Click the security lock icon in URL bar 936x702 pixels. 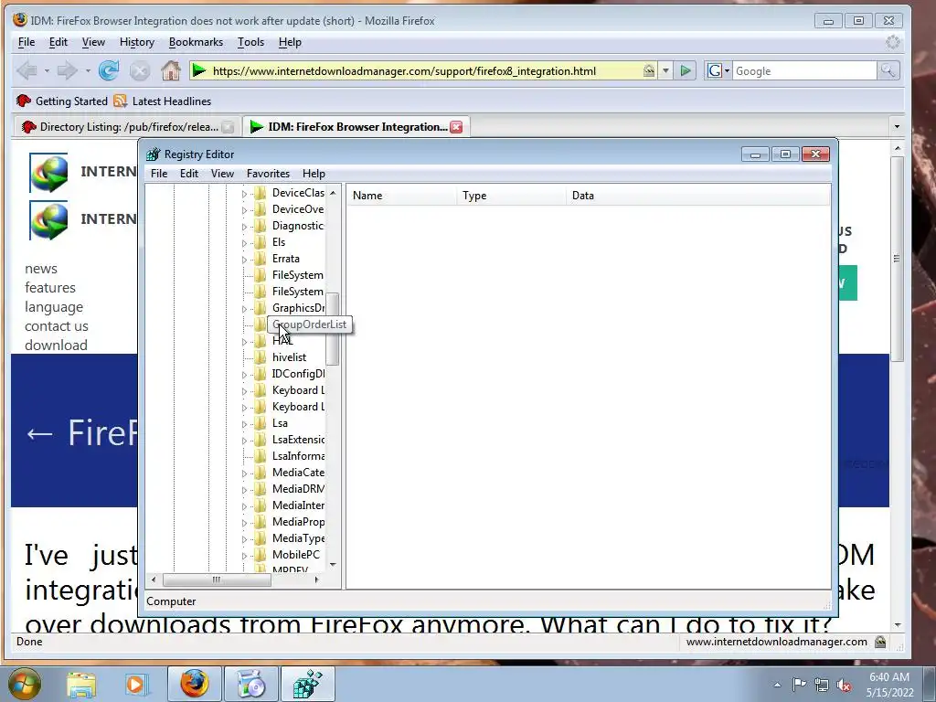(x=649, y=71)
